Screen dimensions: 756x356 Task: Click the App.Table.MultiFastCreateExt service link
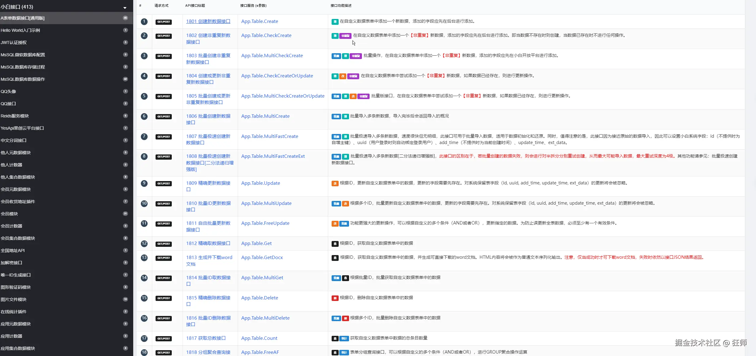point(273,156)
